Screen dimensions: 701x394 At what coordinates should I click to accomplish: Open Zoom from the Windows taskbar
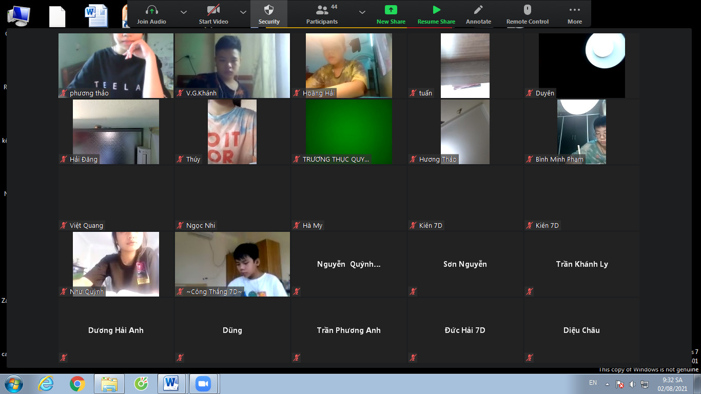[204, 383]
